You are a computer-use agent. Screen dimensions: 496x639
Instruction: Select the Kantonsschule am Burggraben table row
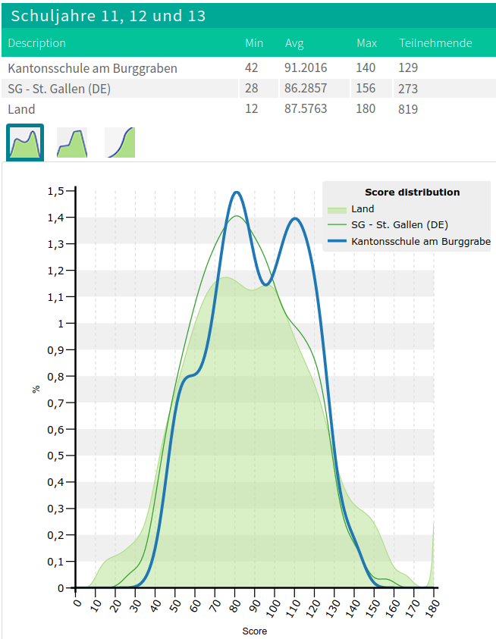click(93, 68)
